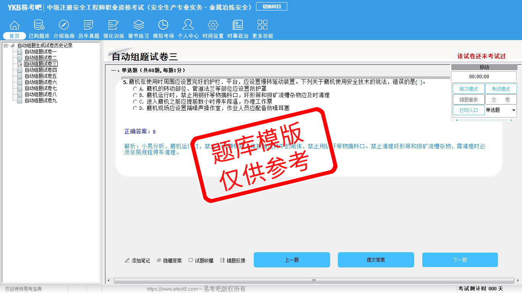This screenshot has width=522, height=293.
Task: Select answer option A radio button
Action: point(135,89)
